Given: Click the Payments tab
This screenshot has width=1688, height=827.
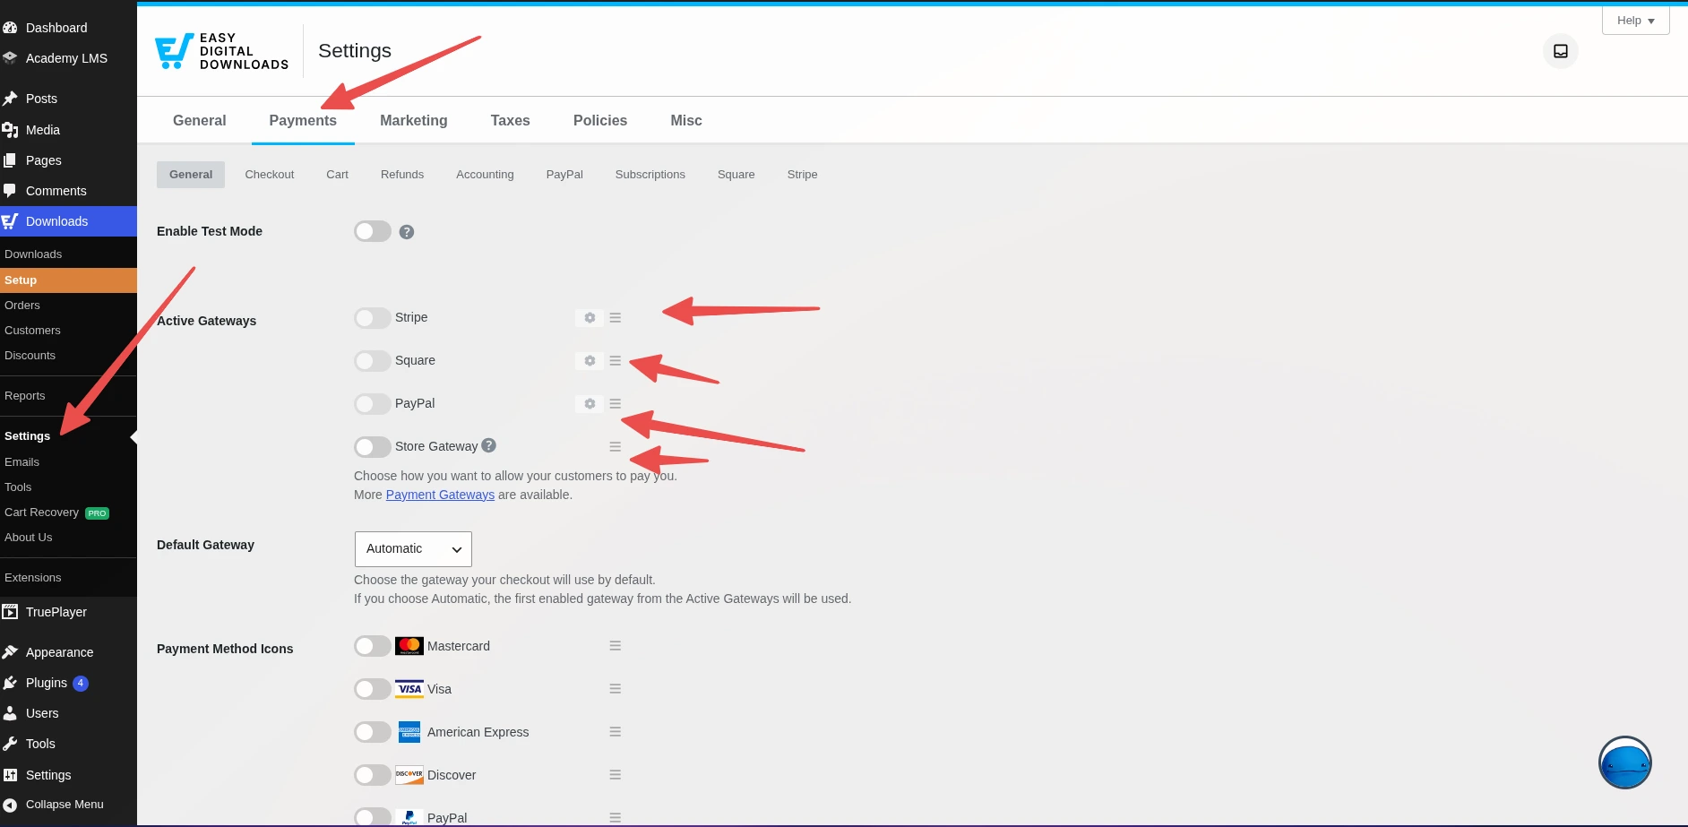Looking at the screenshot, I should pyautogui.click(x=303, y=121).
